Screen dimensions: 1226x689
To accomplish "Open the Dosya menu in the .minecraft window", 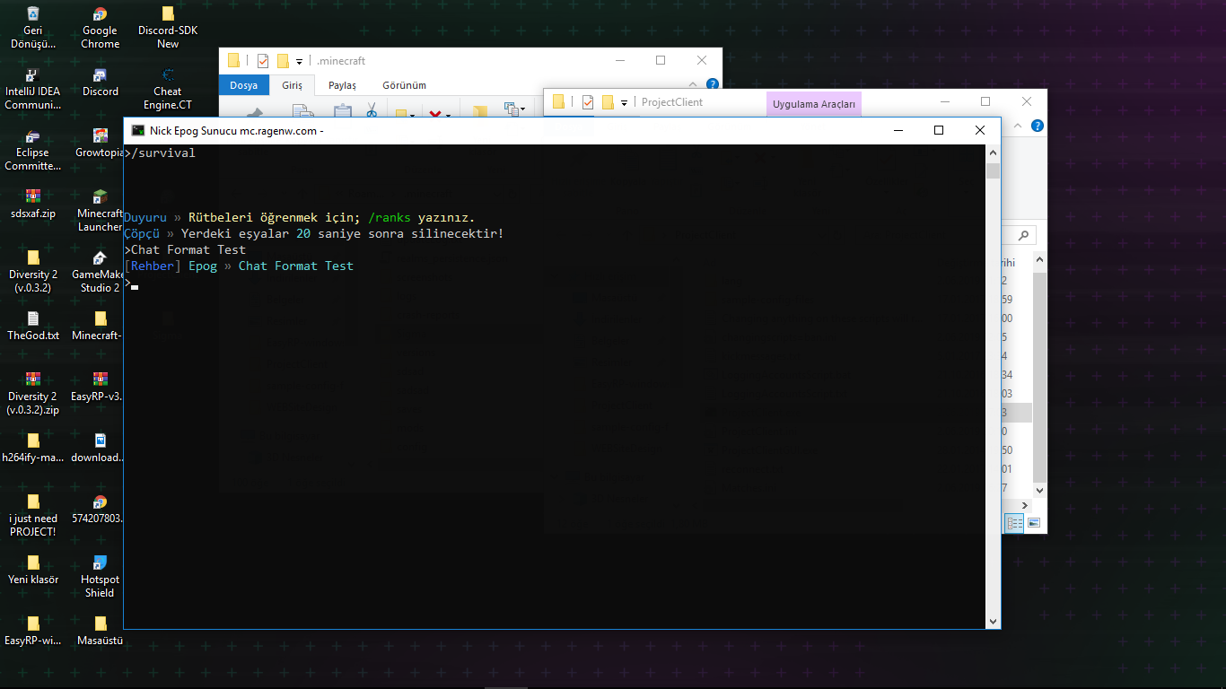I will (243, 85).
